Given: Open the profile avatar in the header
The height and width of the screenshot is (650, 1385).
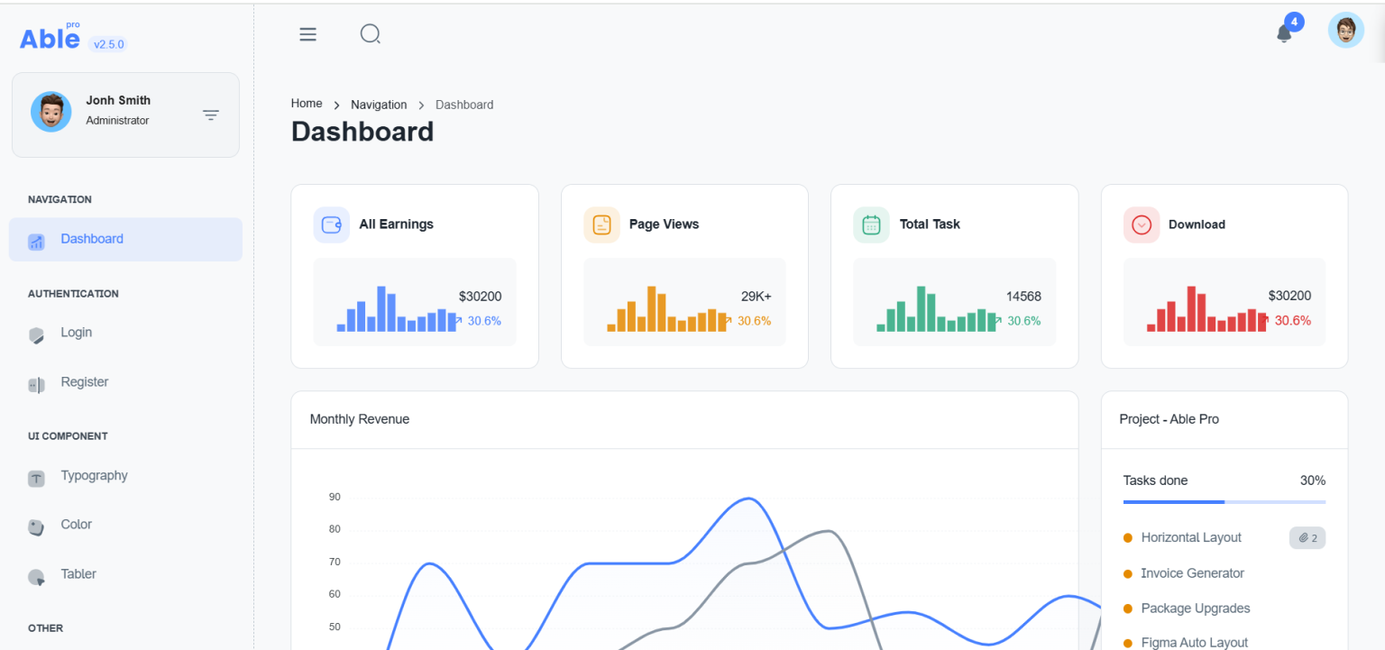Looking at the screenshot, I should coord(1345,30).
